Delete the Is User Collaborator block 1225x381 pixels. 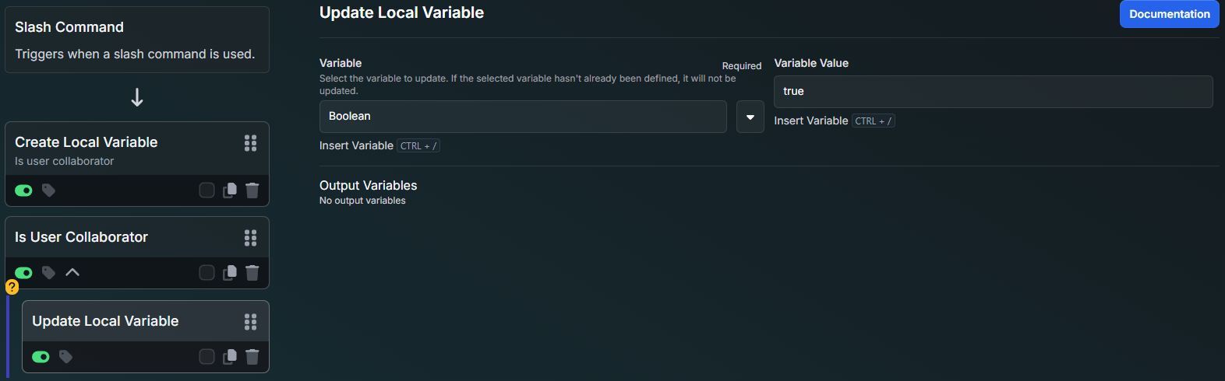(252, 273)
